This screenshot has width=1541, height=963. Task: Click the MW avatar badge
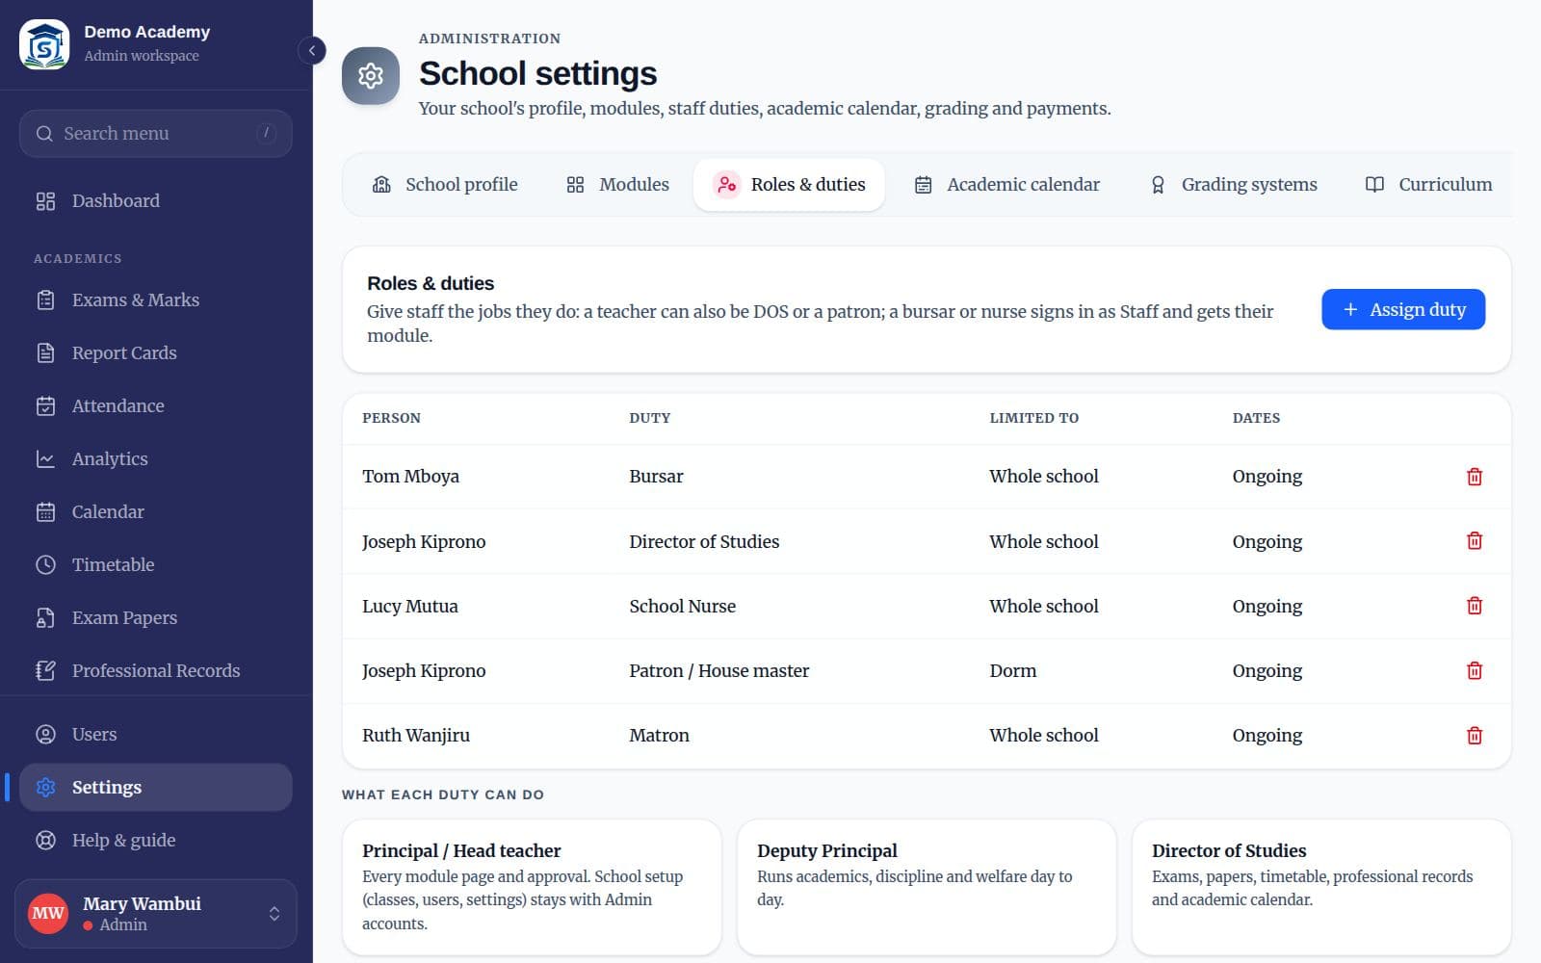(x=48, y=913)
